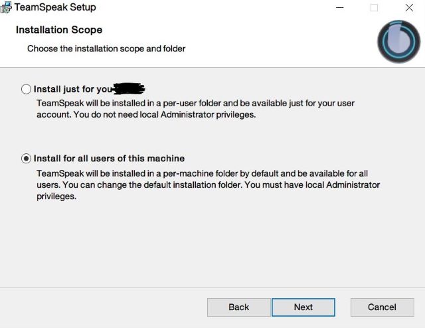
Task: Select the 'Install just for you' radio button
Action: click(x=27, y=89)
